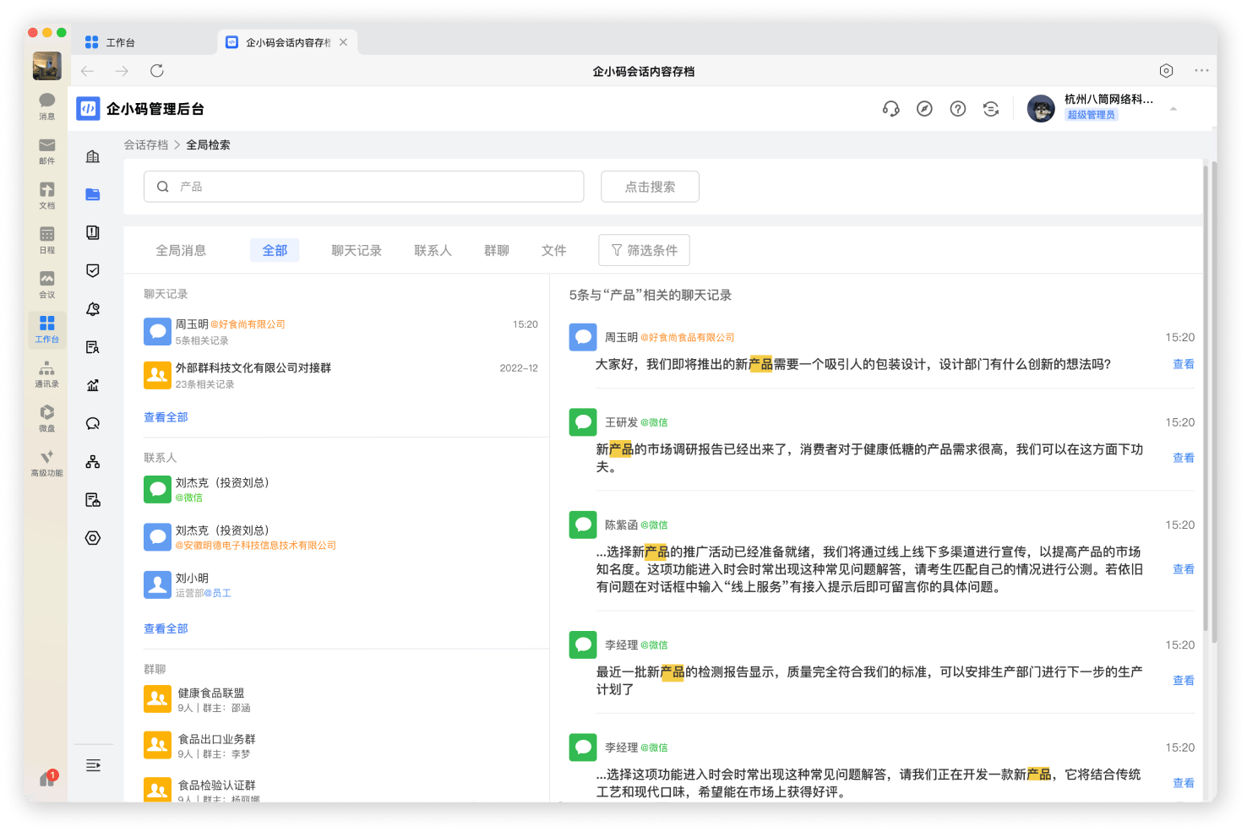Click the document lock icon in the sidebar
This screenshot has width=1247, height=832.
(93, 500)
